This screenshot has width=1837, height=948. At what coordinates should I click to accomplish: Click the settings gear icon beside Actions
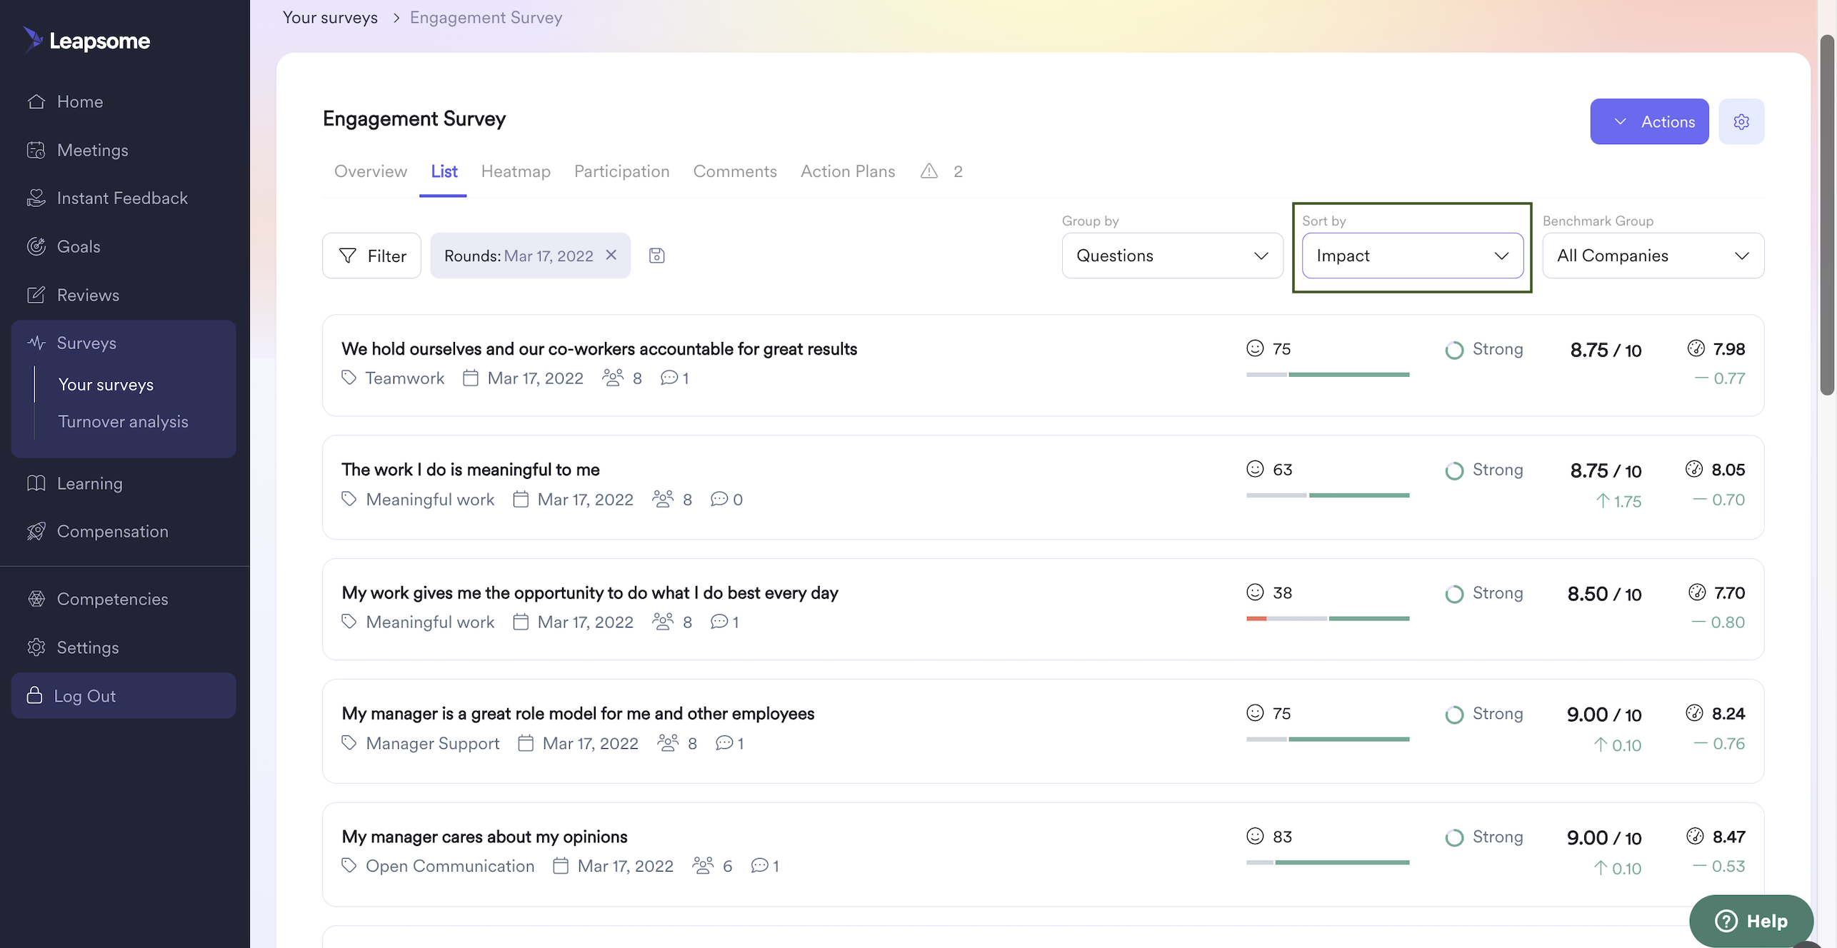coord(1741,121)
